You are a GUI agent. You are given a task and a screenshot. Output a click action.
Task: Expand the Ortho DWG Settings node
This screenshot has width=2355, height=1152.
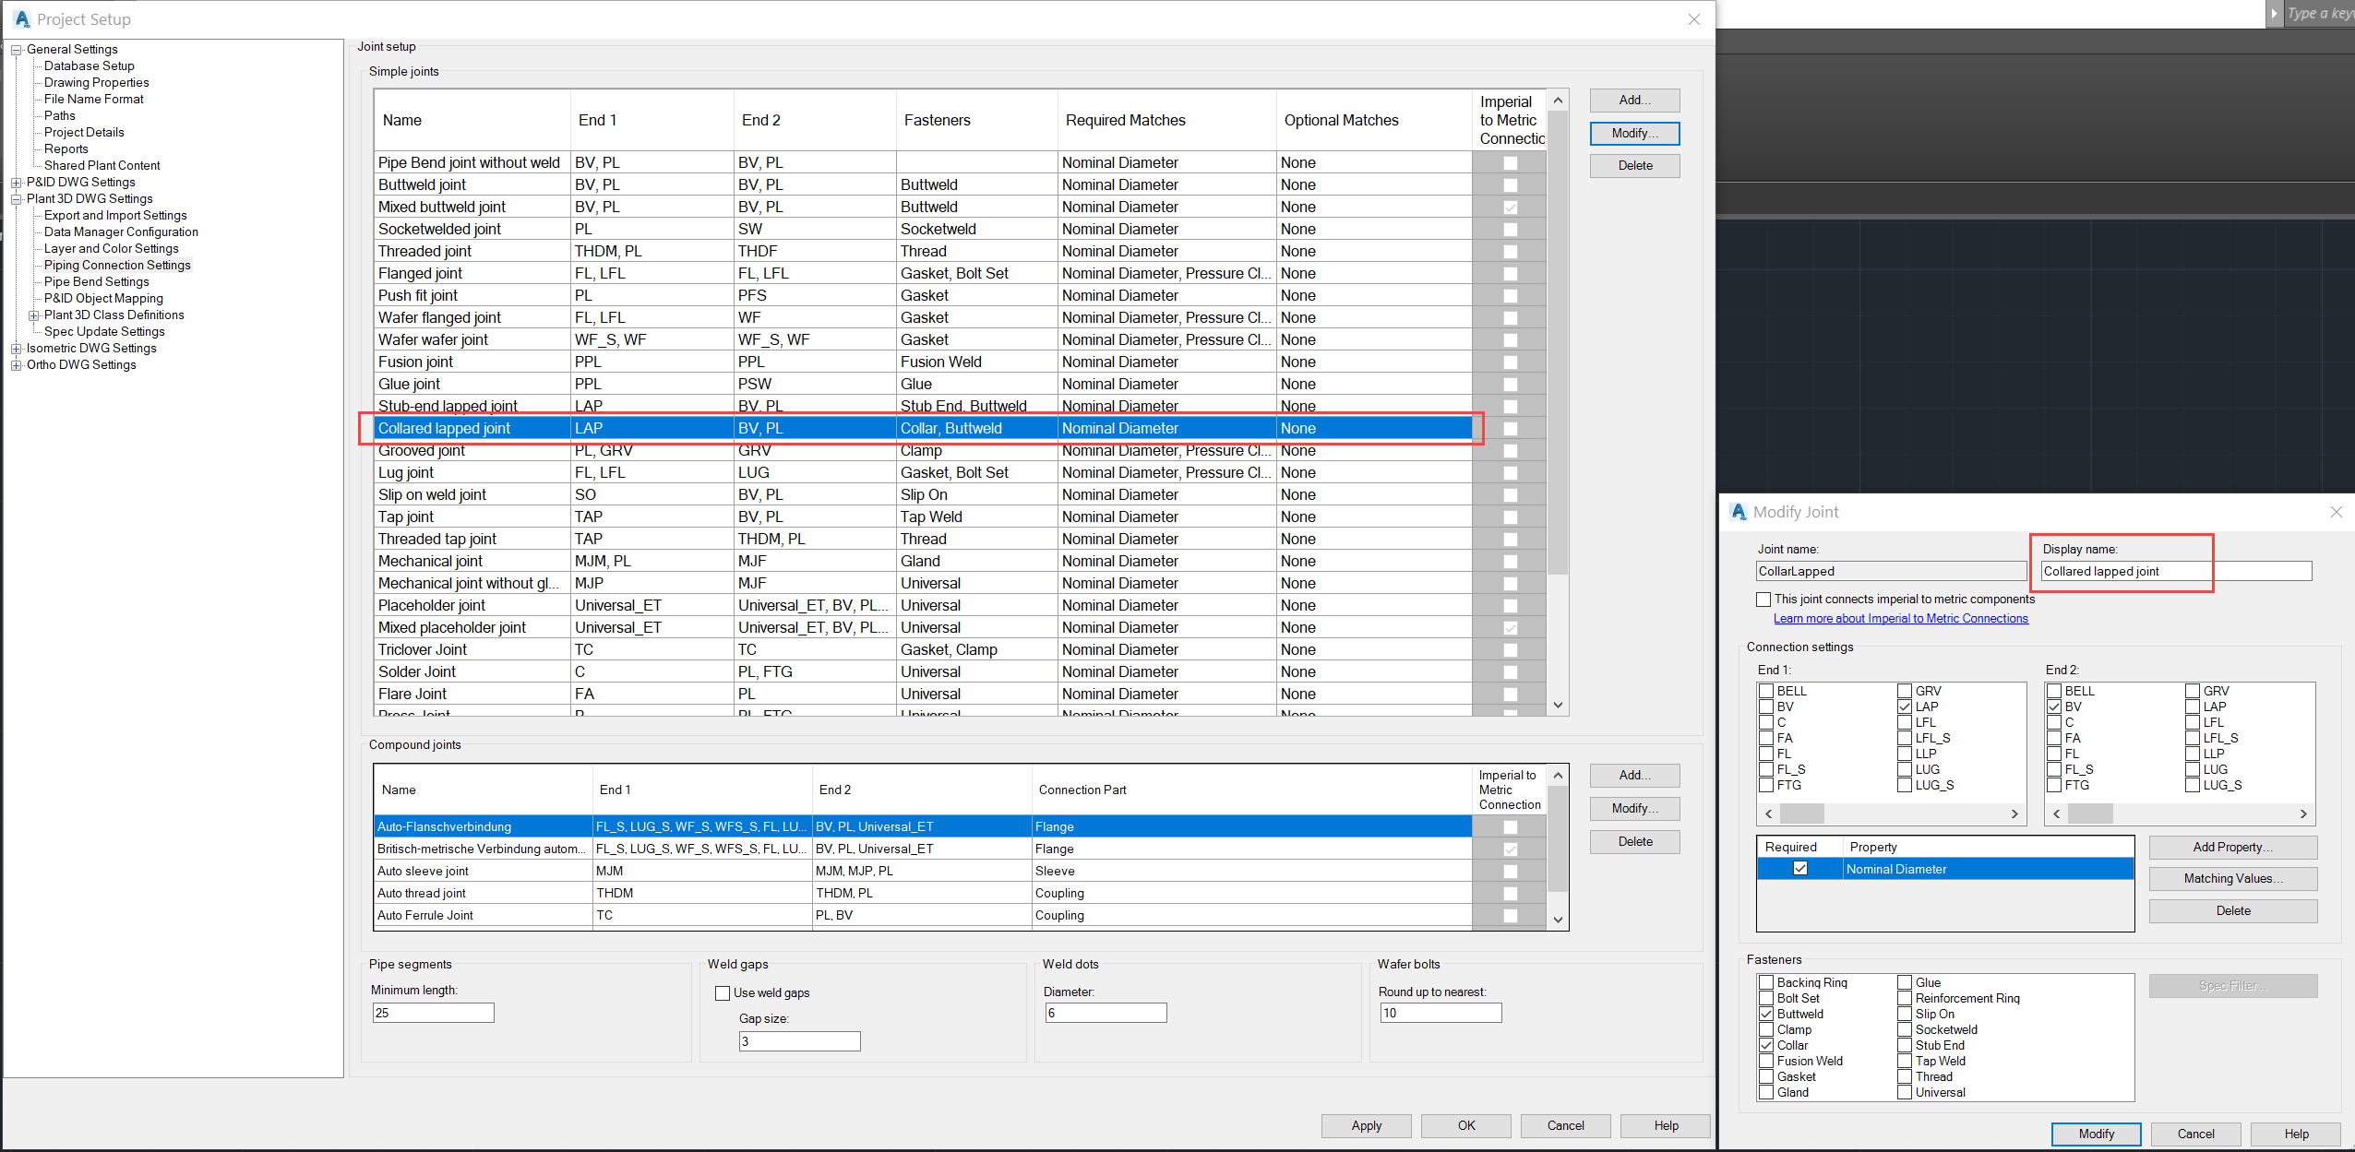click(x=16, y=365)
